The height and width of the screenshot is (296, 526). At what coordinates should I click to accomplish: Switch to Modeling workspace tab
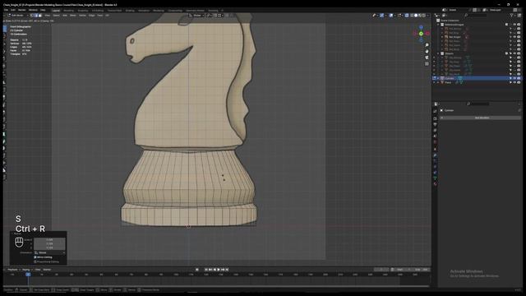(x=68, y=11)
